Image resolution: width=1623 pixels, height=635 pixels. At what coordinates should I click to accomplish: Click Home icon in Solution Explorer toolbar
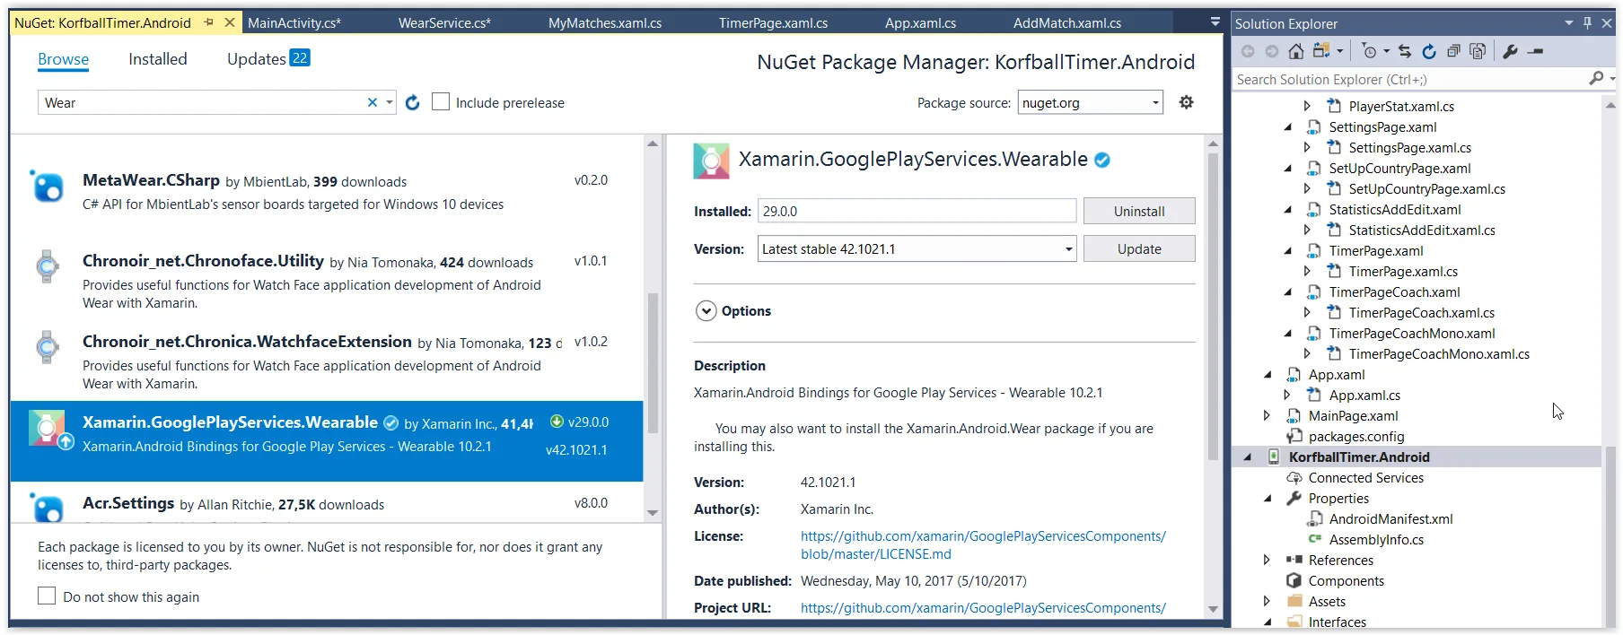(1295, 51)
